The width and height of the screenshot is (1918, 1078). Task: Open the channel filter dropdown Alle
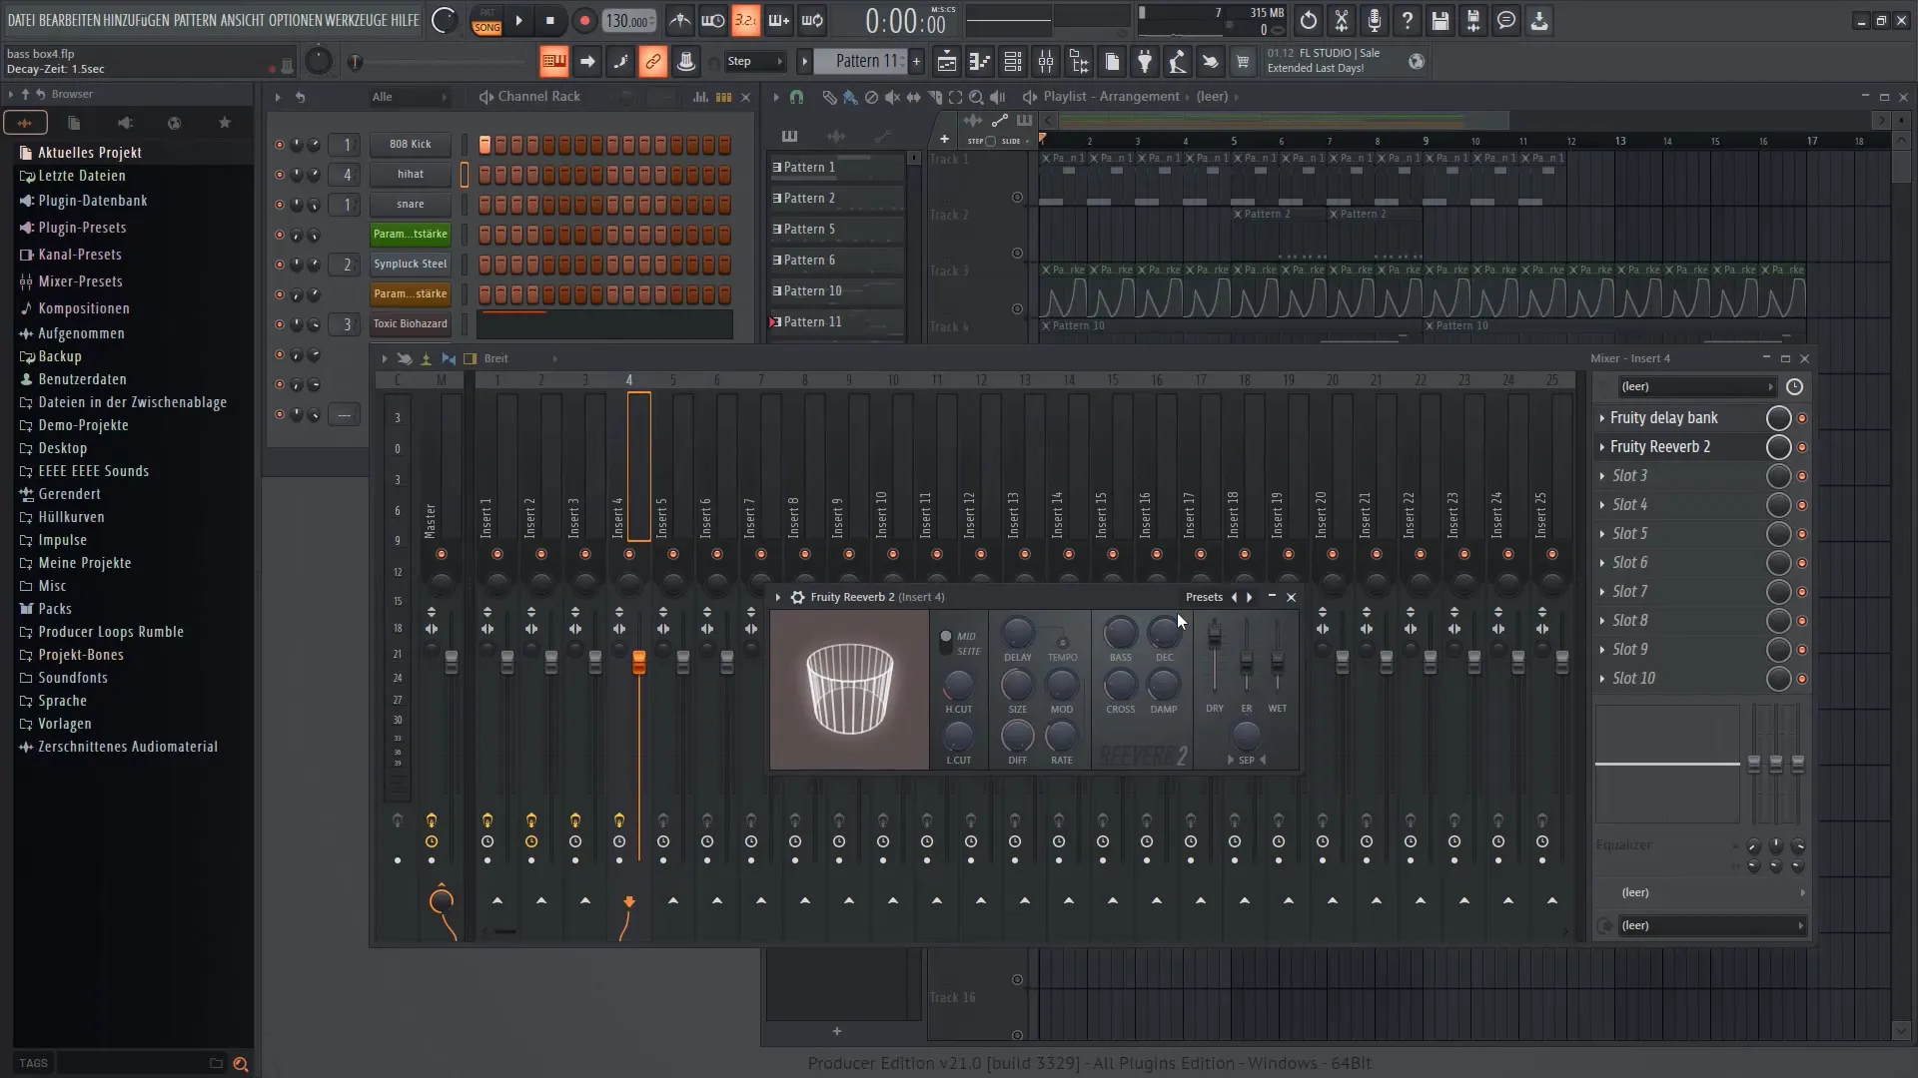click(x=409, y=97)
